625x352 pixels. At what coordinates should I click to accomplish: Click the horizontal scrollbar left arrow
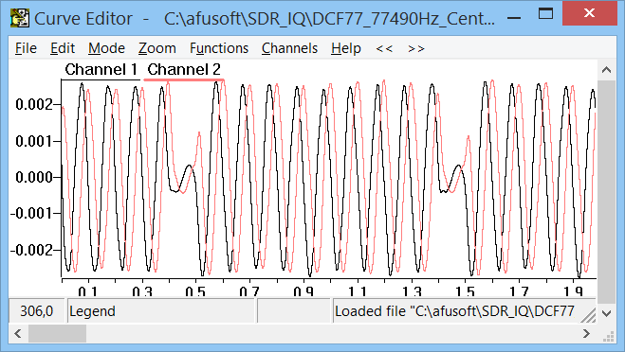(18, 333)
